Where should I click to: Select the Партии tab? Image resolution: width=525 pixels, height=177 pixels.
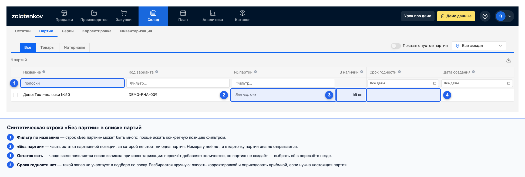pos(46,31)
